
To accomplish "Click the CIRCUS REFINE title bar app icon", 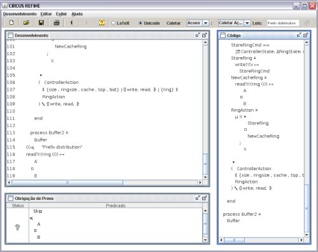I will coord(4,6).
